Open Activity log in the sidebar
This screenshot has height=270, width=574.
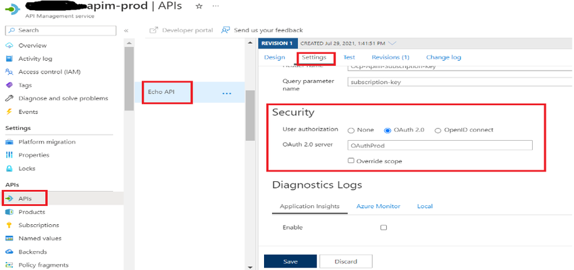[x=36, y=59]
